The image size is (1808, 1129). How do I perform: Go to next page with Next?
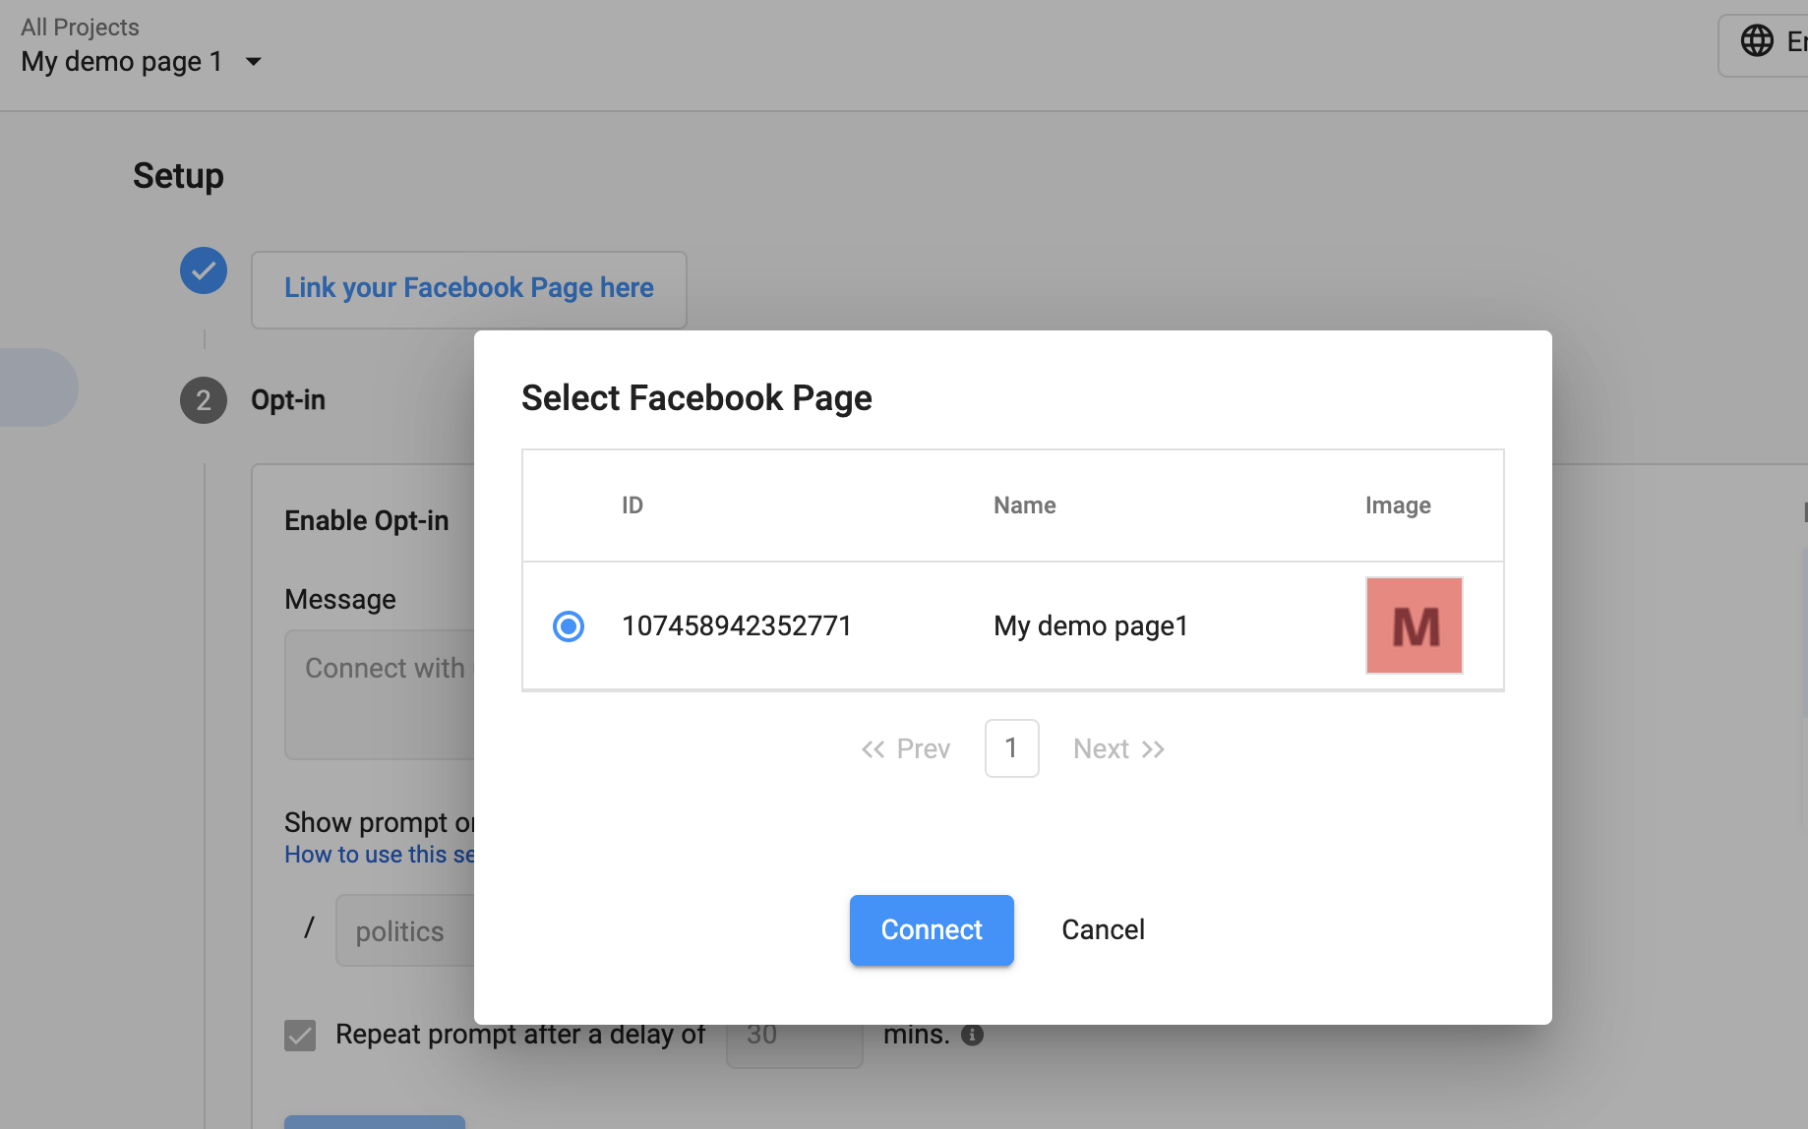(1119, 749)
